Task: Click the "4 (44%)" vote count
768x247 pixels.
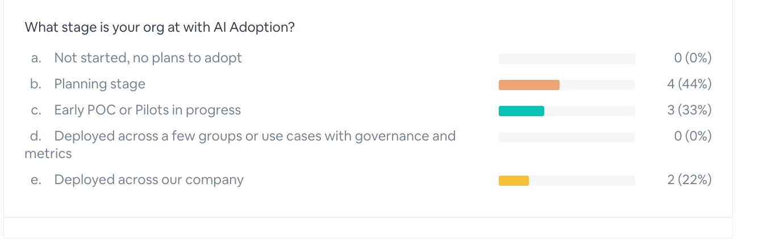Action: (689, 84)
